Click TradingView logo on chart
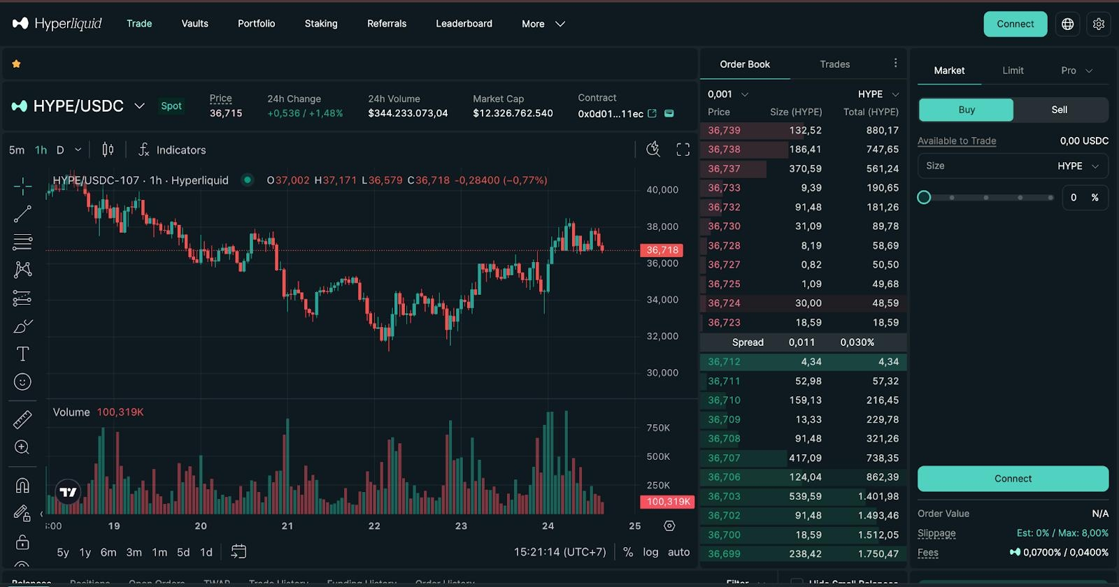 coord(68,492)
